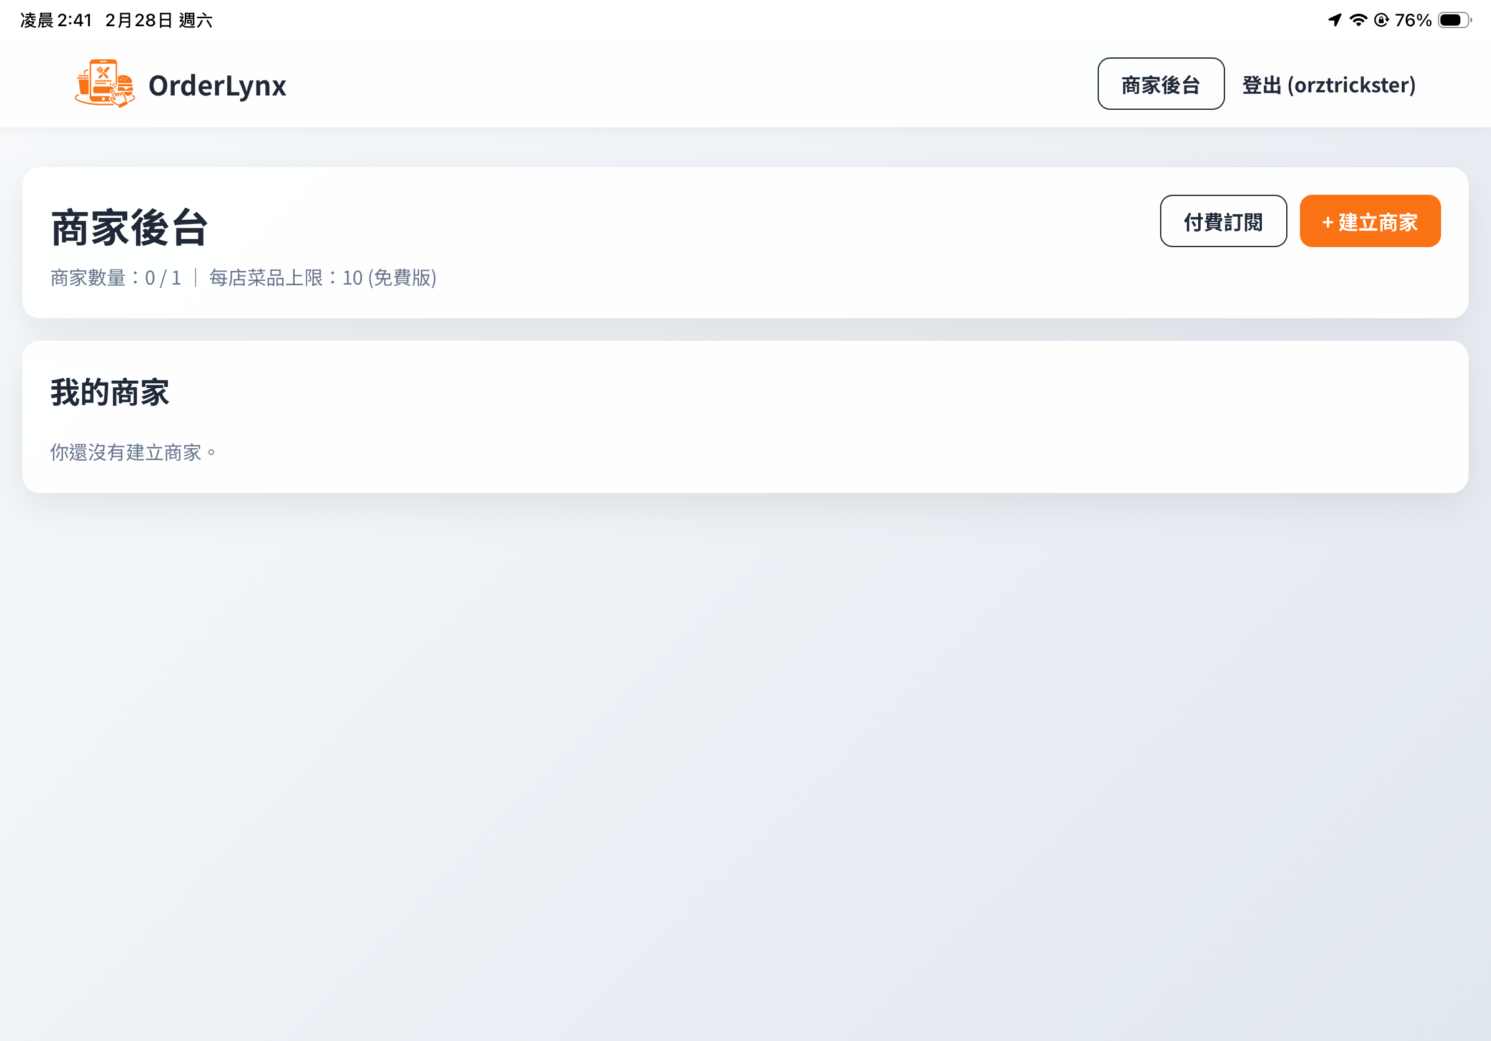Tap the Wi-Fi status icon
This screenshot has width=1491, height=1041.
pyautogui.click(x=1358, y=20)
